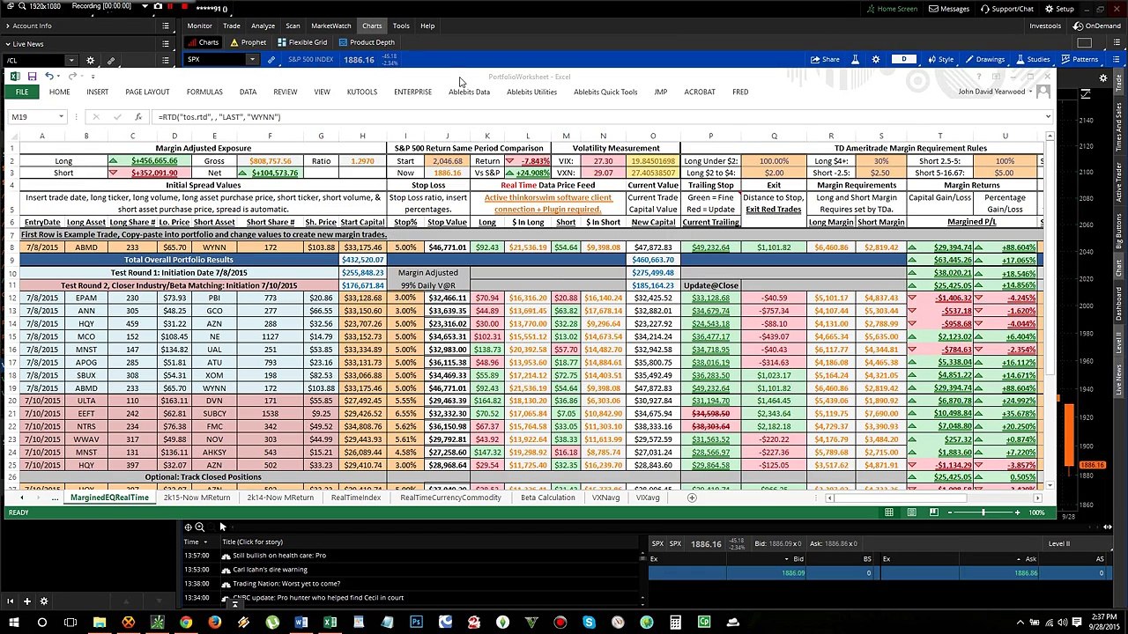Open Photoshop from the Windows taskbar

click(416, 623)
